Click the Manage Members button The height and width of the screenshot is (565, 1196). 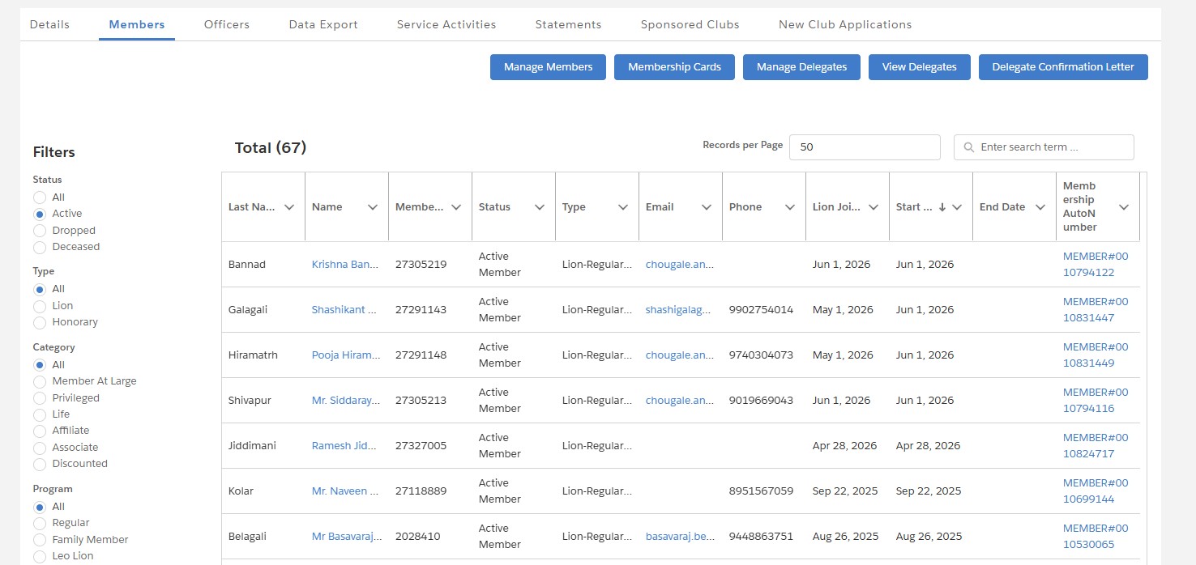pyautogui.click(x=548, y=67)
